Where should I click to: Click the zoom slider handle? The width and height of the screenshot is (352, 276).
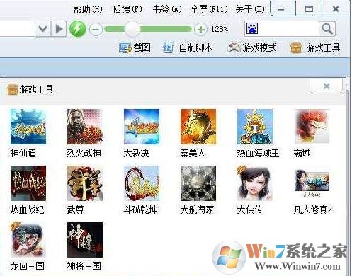132,29
